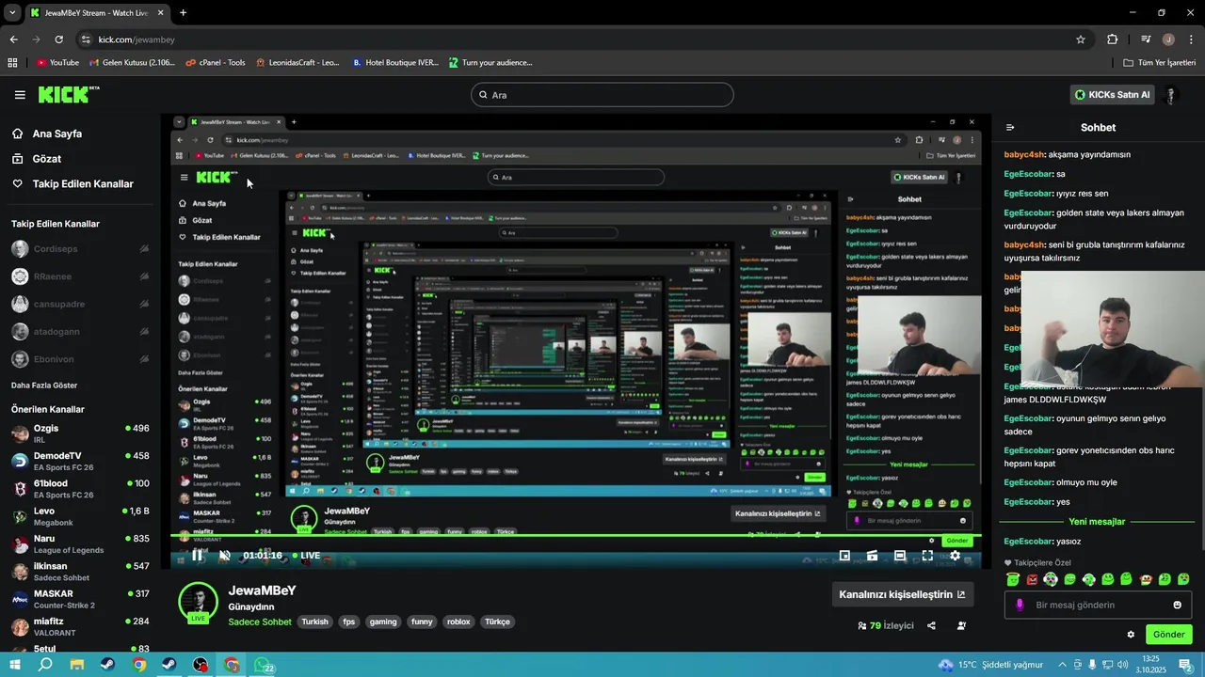Open cansupadre followed channel
Image resolution: width=1205 pixels, height=677 pixels.
tap(80, 305)
